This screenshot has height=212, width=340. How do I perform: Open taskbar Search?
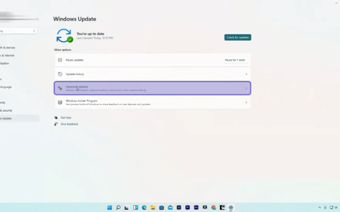(x=118, y=207)
